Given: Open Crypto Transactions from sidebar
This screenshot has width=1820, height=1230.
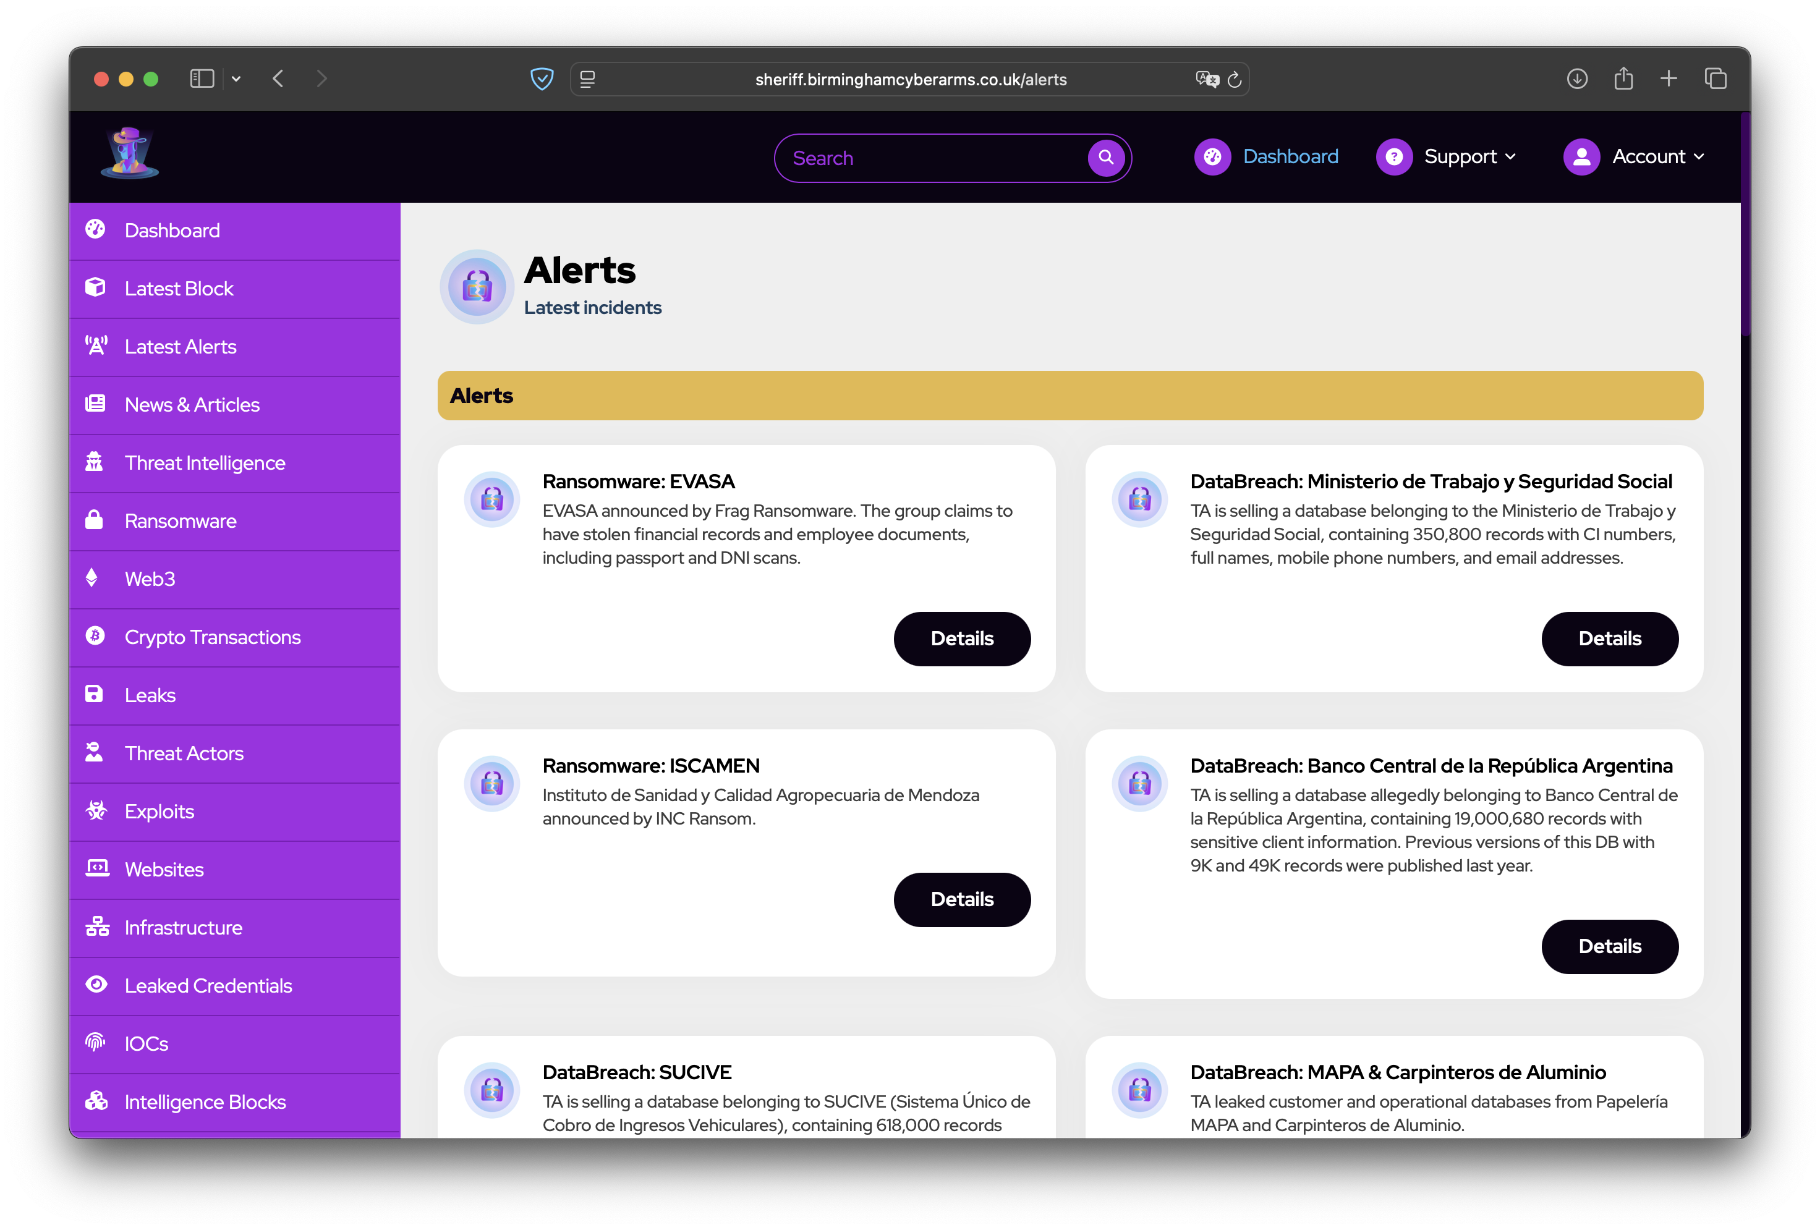Looking at the screenshot, I should point(212,637).
